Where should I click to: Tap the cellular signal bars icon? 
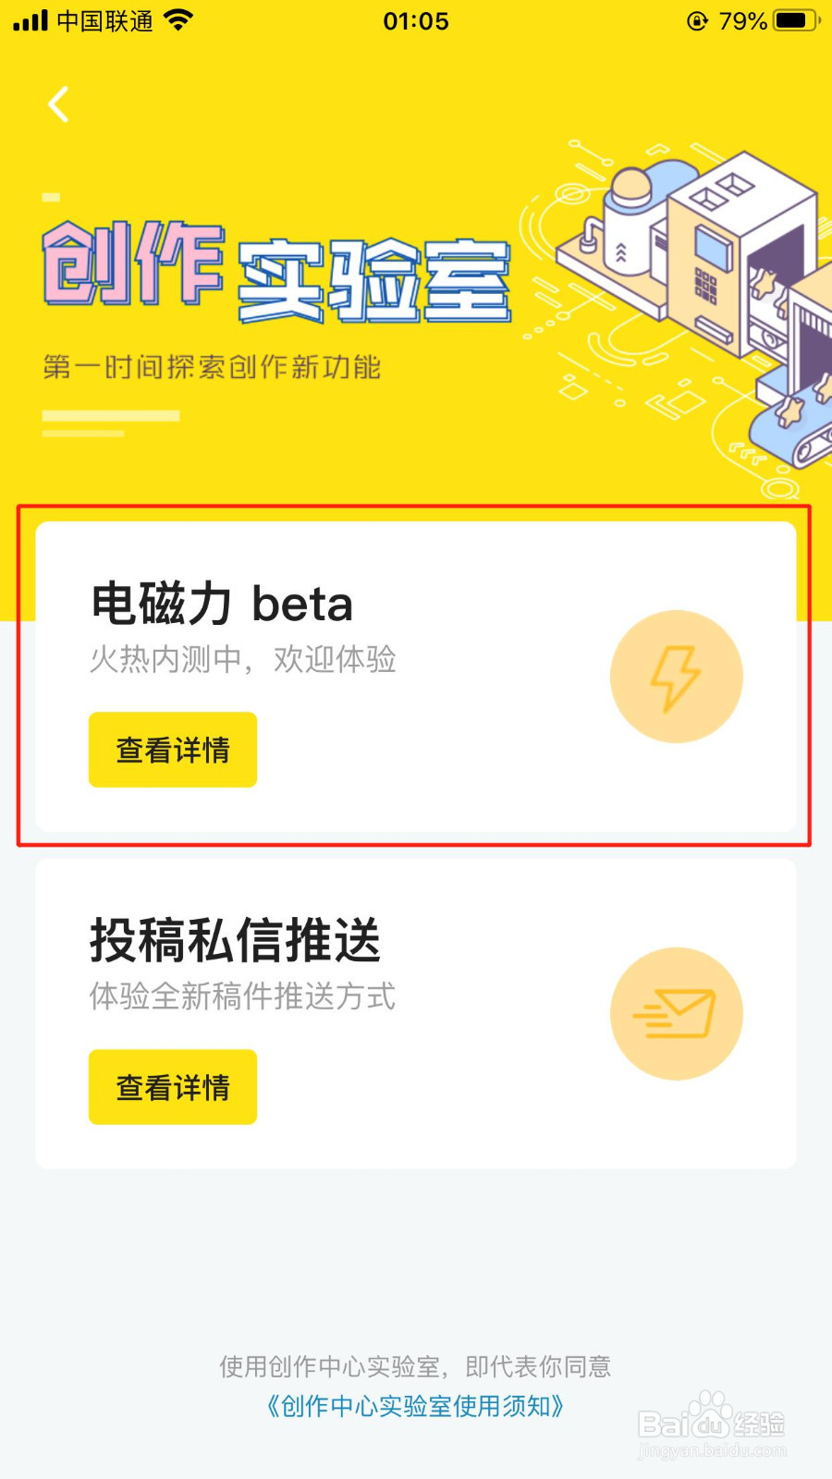(30, 20)
